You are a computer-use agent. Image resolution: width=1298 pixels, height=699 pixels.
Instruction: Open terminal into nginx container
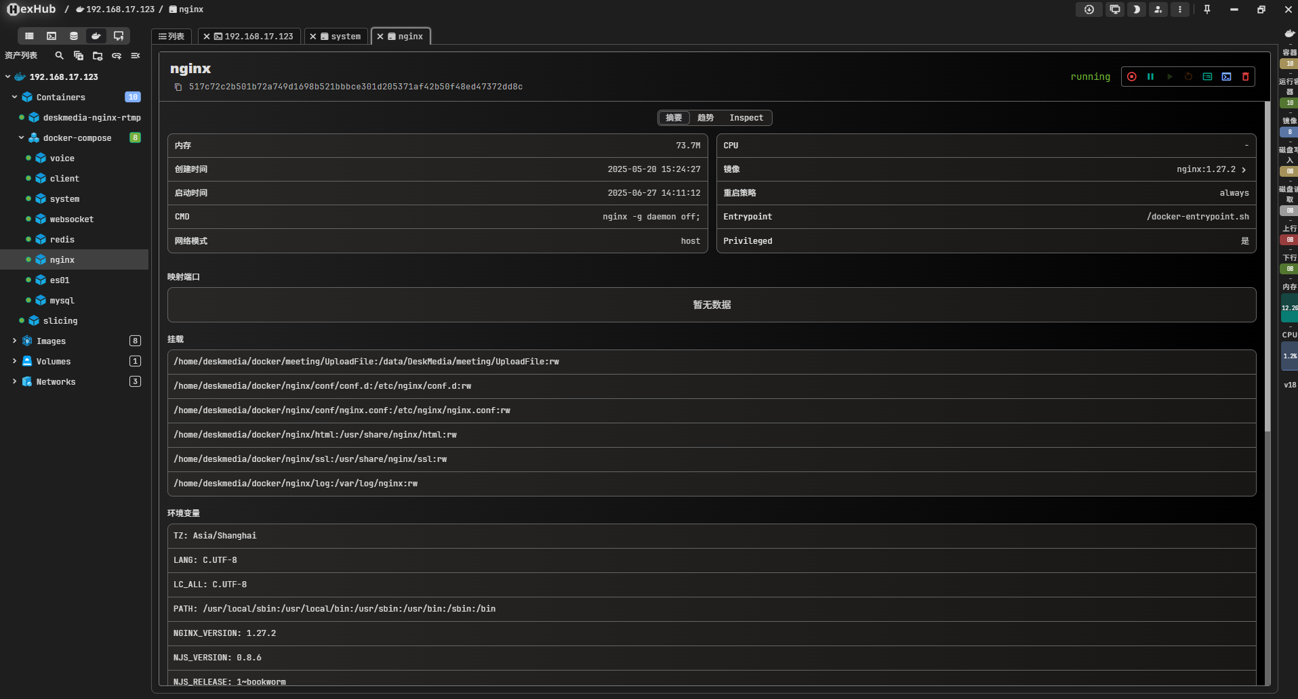1226,77
